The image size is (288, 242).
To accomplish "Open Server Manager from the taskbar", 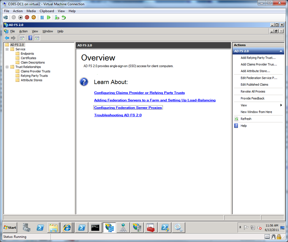I will pyautogui.click(x=27, y=228).
